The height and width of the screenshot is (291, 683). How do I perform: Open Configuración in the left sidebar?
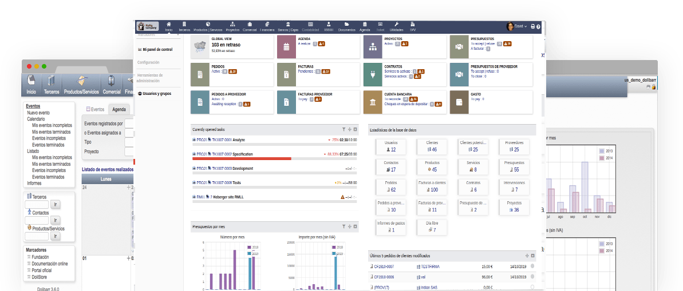[x=148, y=63]
